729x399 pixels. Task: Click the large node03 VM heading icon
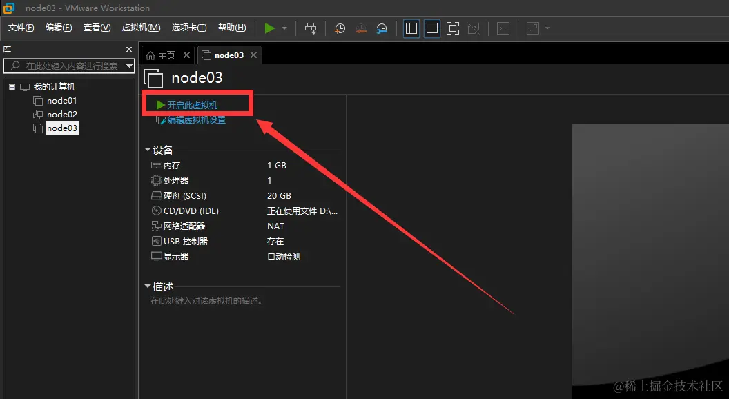tap(153, 79)
